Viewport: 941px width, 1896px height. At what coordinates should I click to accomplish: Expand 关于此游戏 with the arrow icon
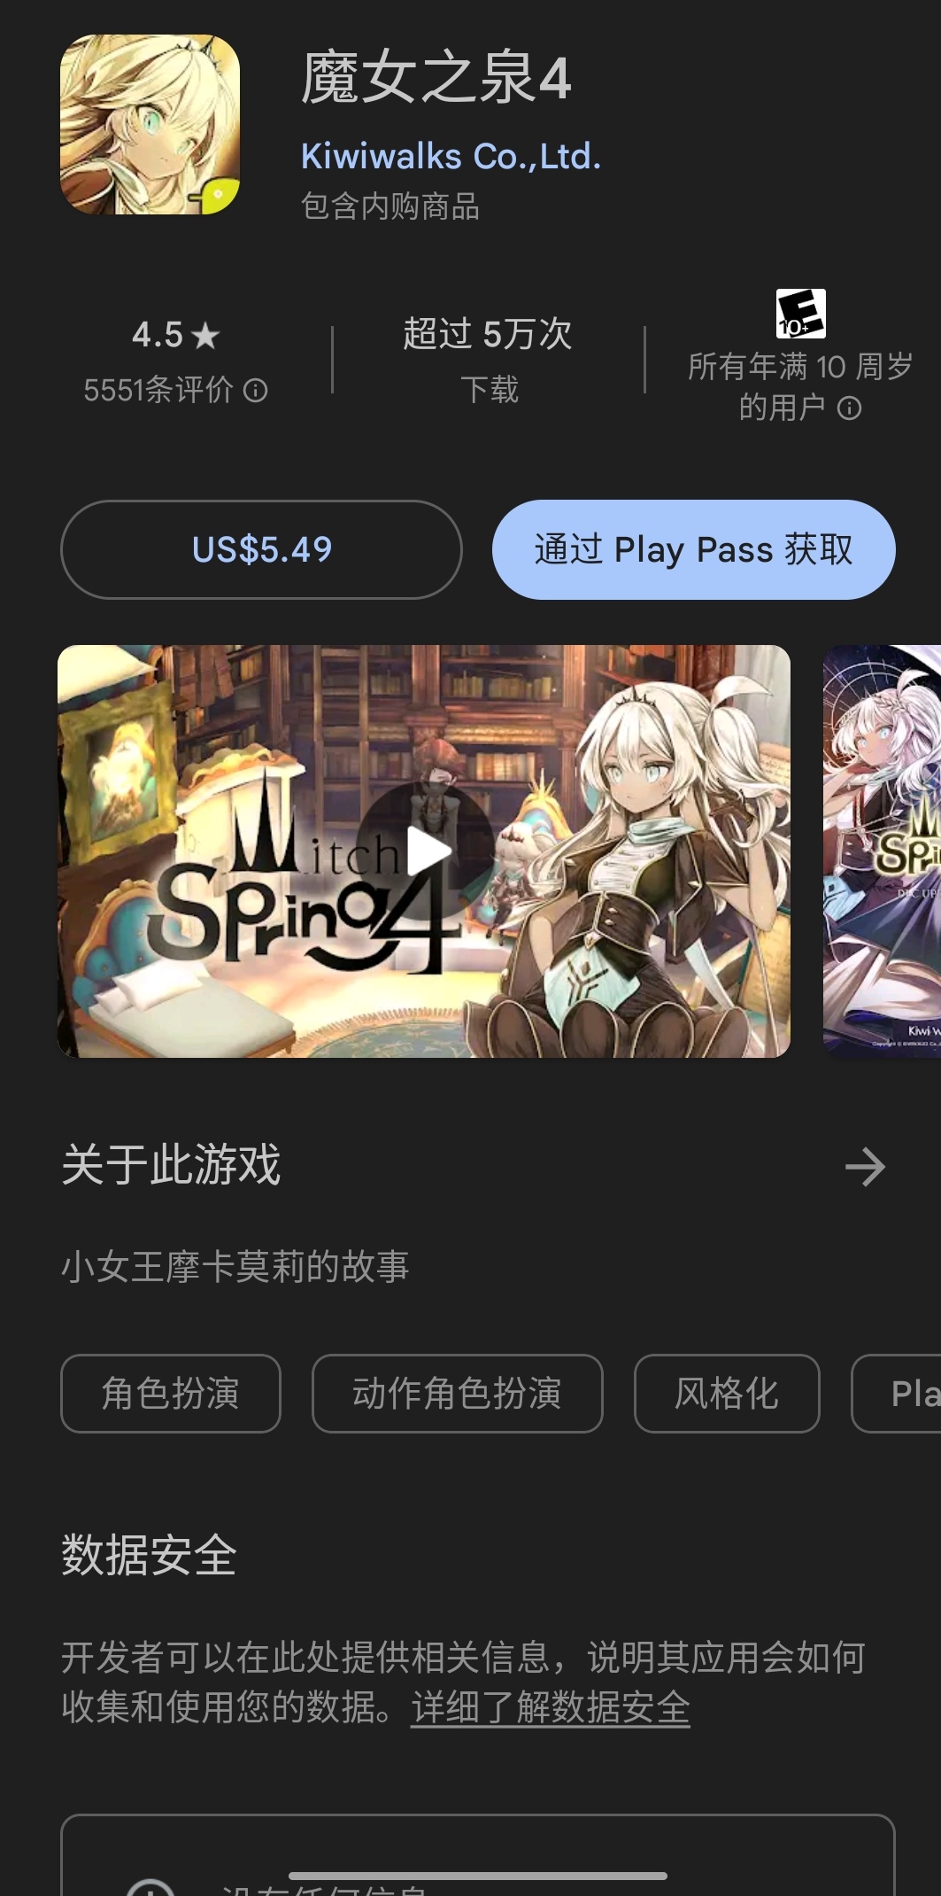pyautogui.click(x=865, y=1167)
